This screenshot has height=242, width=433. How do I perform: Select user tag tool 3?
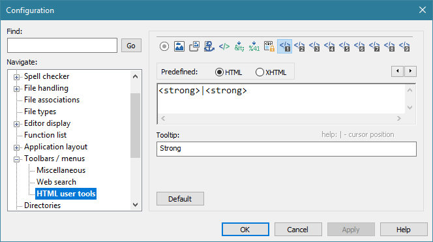pos(314,46)
